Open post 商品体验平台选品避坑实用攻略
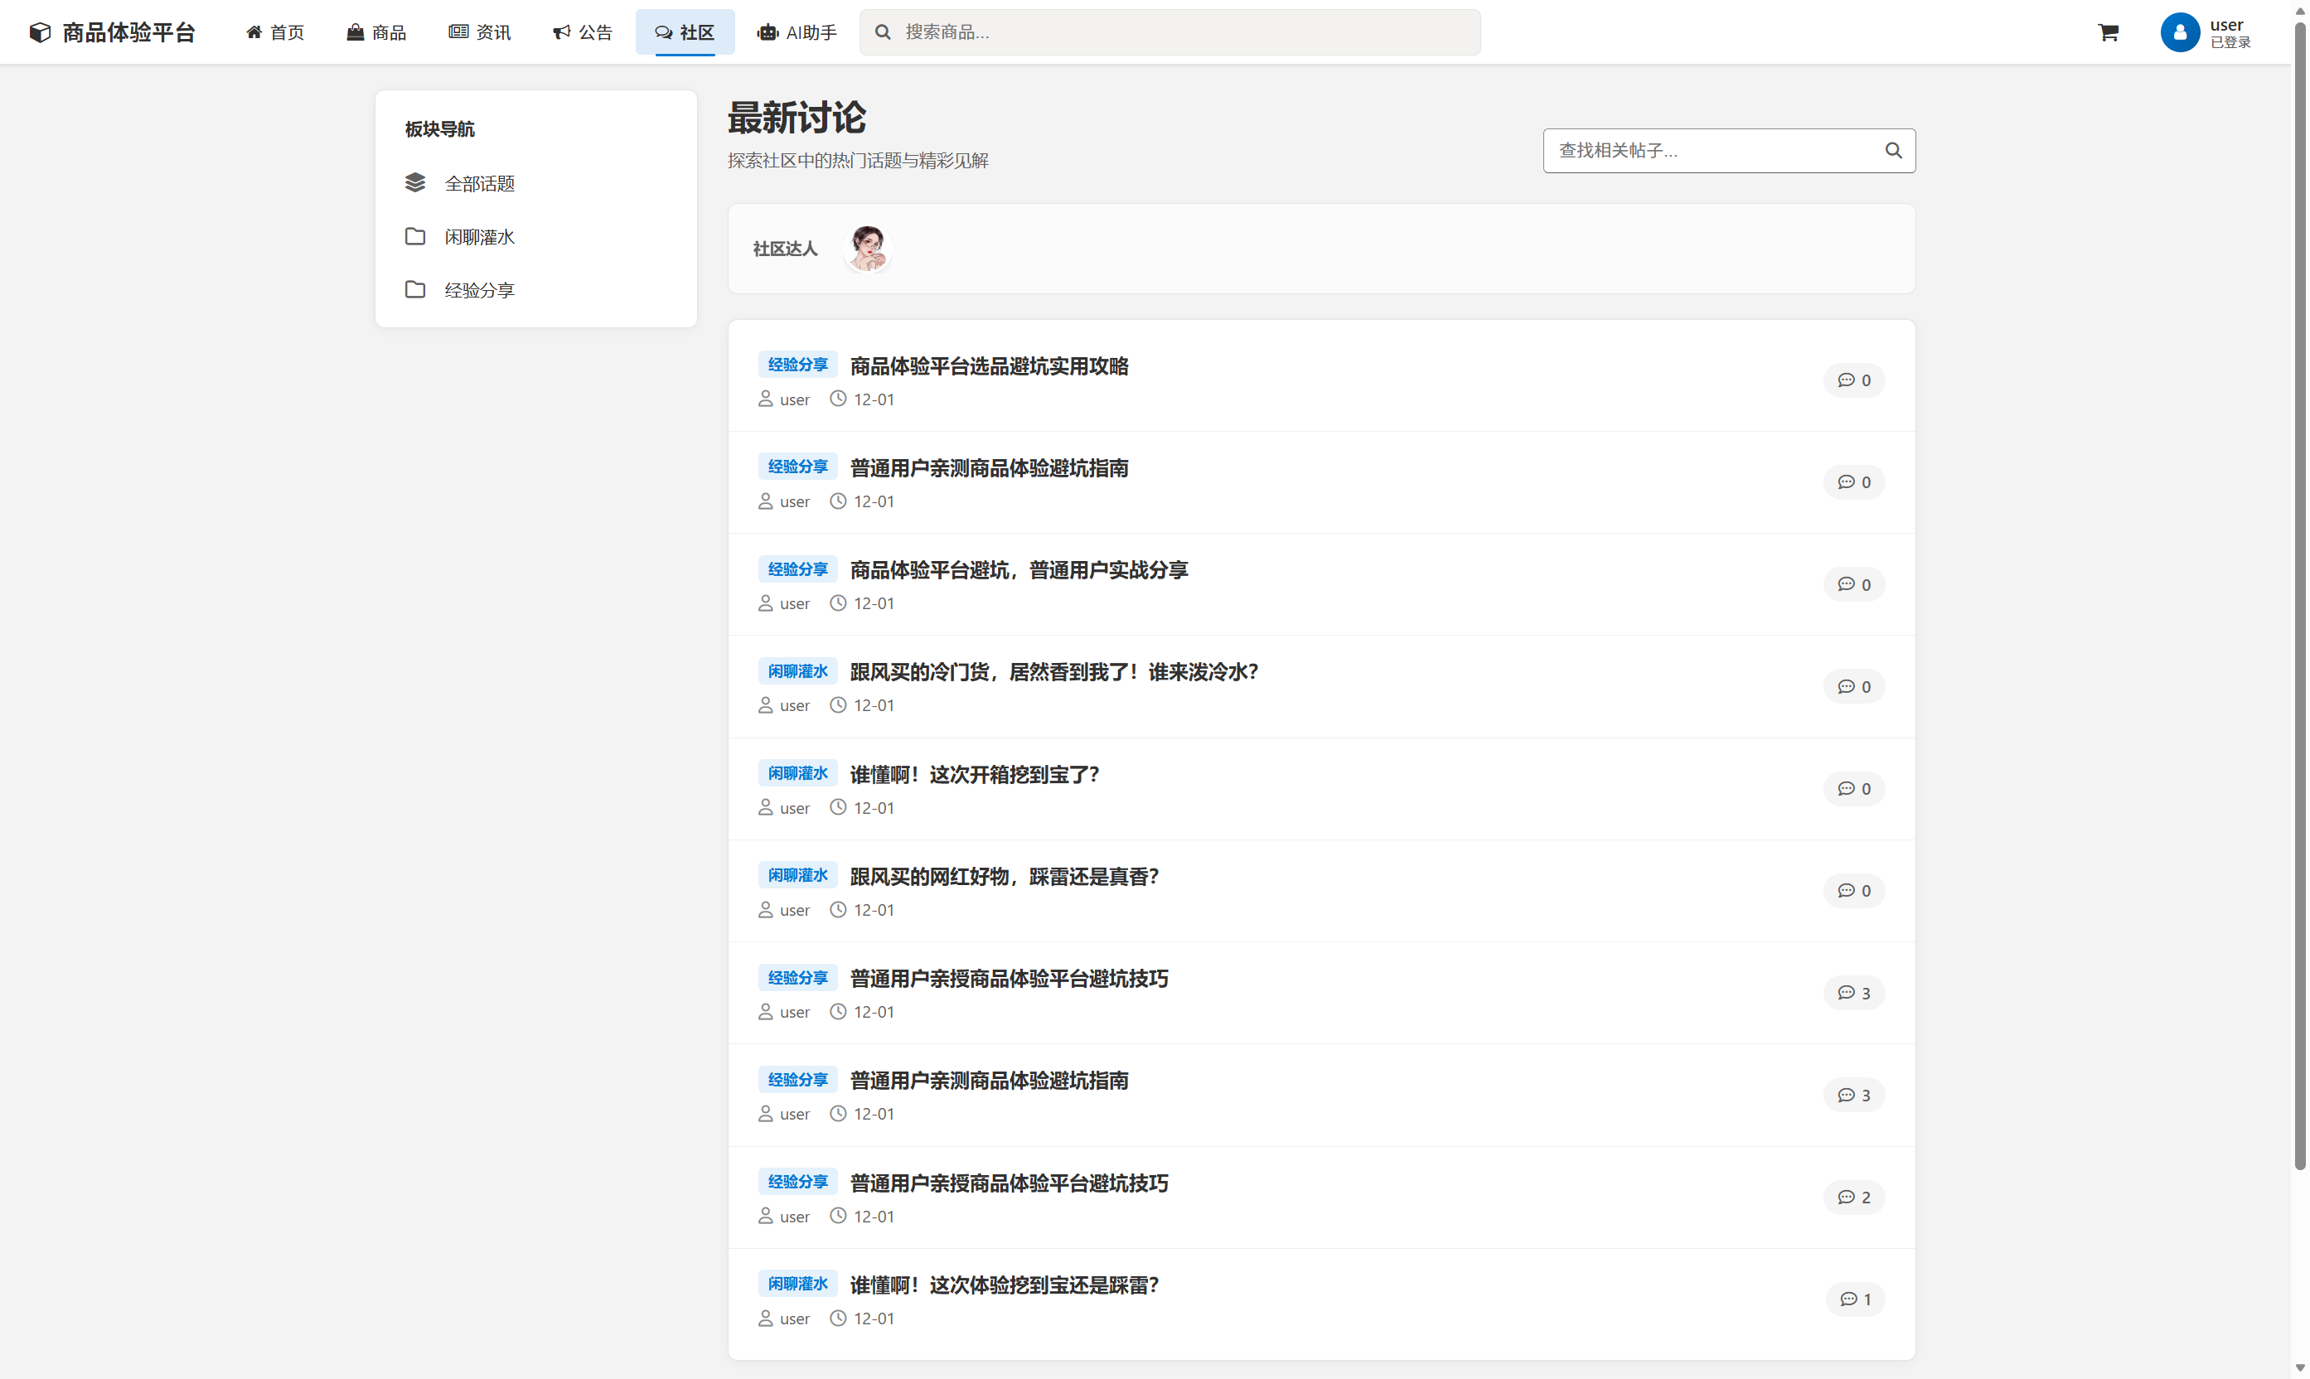The height and width of the screenshot is (1379, 2310). 989,366
